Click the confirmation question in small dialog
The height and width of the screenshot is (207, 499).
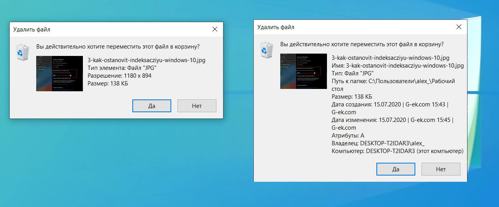118,47
